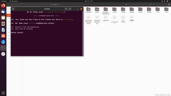Select the .zsh folder
This screenshot has width=171, height=96.
[166, 10]
